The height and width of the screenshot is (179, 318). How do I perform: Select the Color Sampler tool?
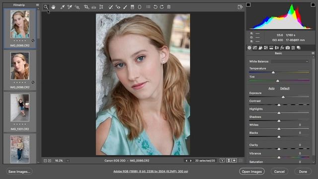(x=70, y=7)
